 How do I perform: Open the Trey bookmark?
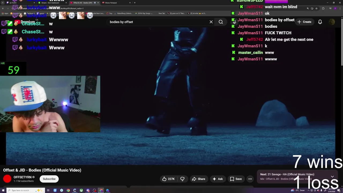point(109,13)
